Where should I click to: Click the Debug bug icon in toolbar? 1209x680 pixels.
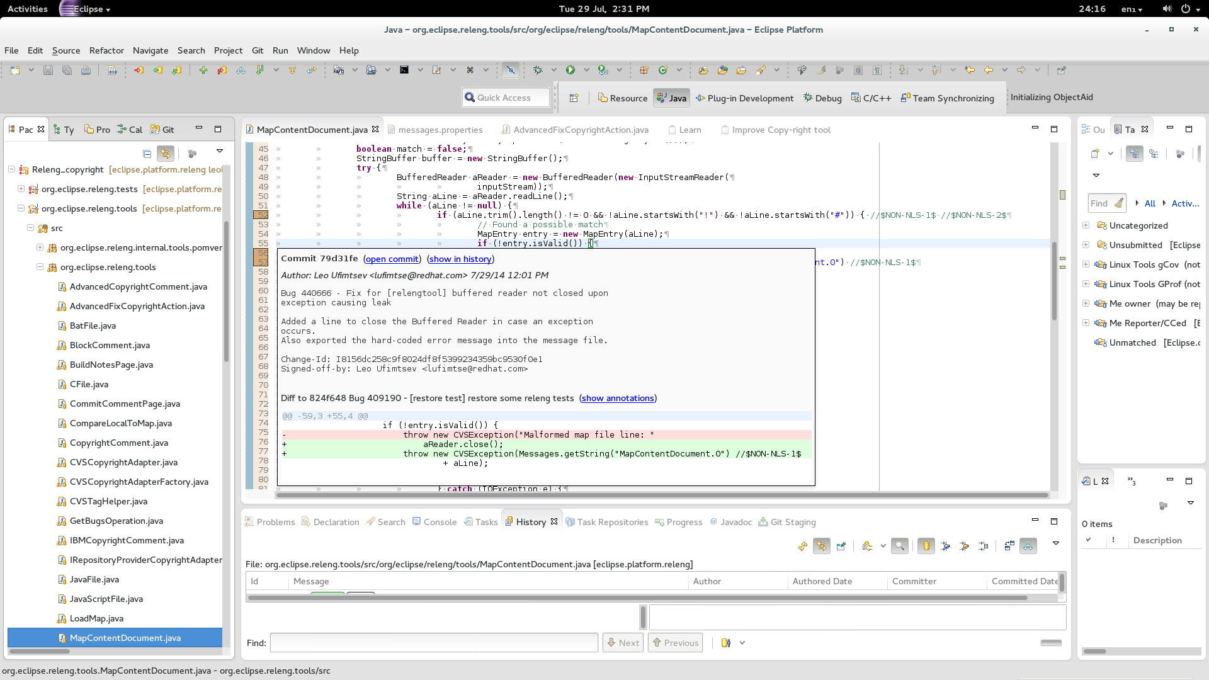[x=538, y=71]
